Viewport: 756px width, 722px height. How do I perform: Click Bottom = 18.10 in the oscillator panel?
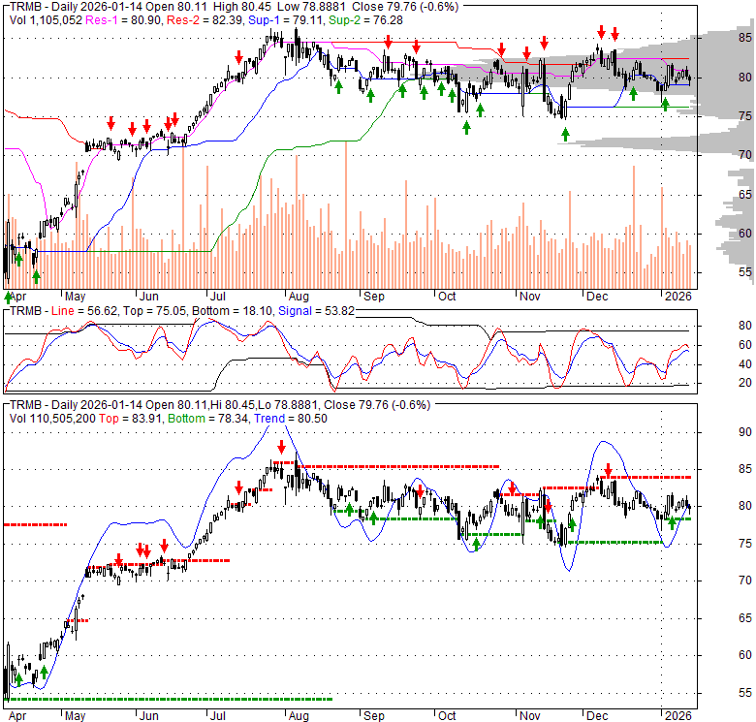pos(232,311)
